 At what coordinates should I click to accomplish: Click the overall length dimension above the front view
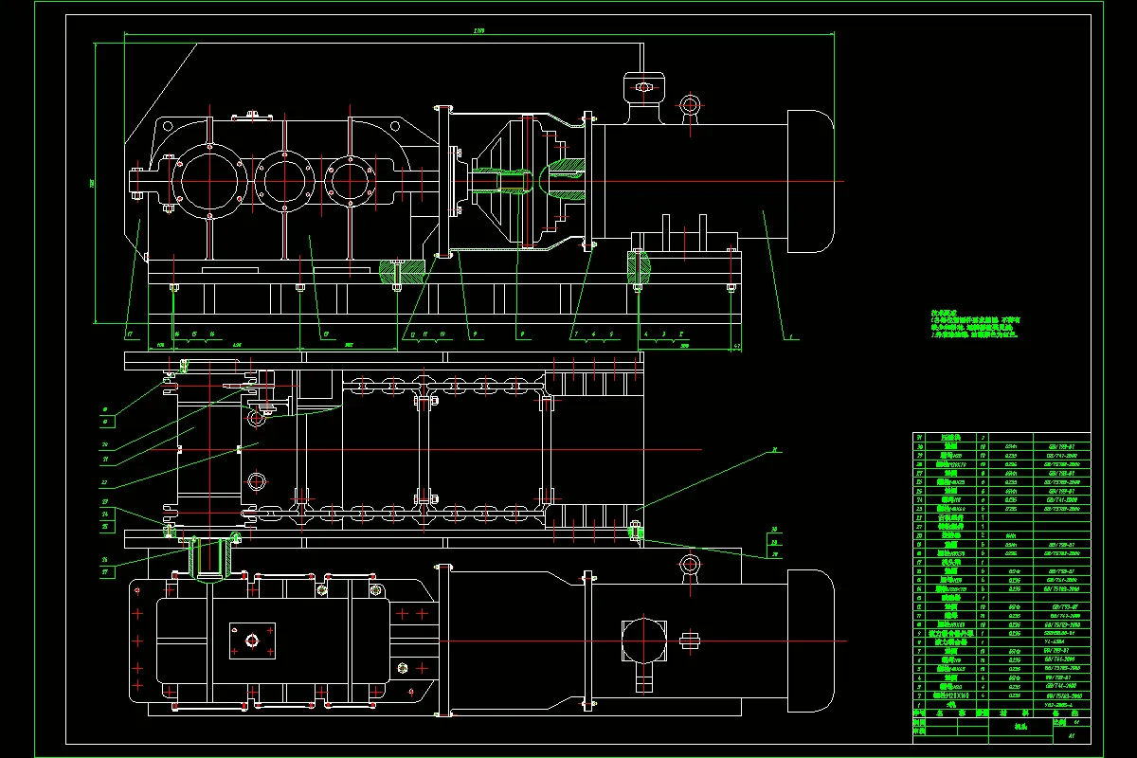pos(479,31)
